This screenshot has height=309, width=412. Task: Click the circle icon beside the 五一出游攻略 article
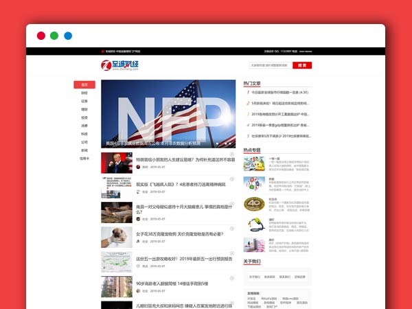coord(232,253)
